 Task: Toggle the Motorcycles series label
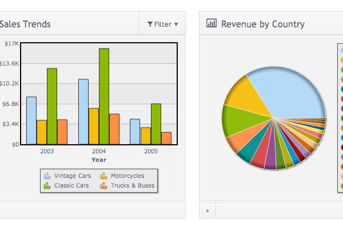click(x=127, y=176)
